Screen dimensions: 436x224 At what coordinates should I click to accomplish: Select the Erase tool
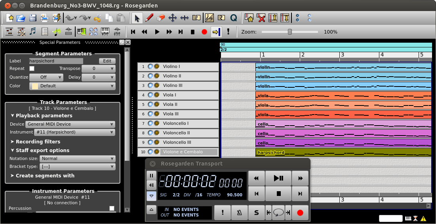(x=161, y=18)
